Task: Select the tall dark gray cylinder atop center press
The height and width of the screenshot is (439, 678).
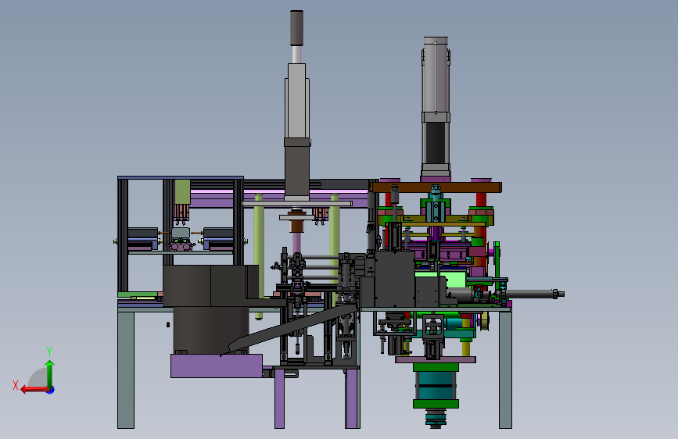Action: coord(296,27)
